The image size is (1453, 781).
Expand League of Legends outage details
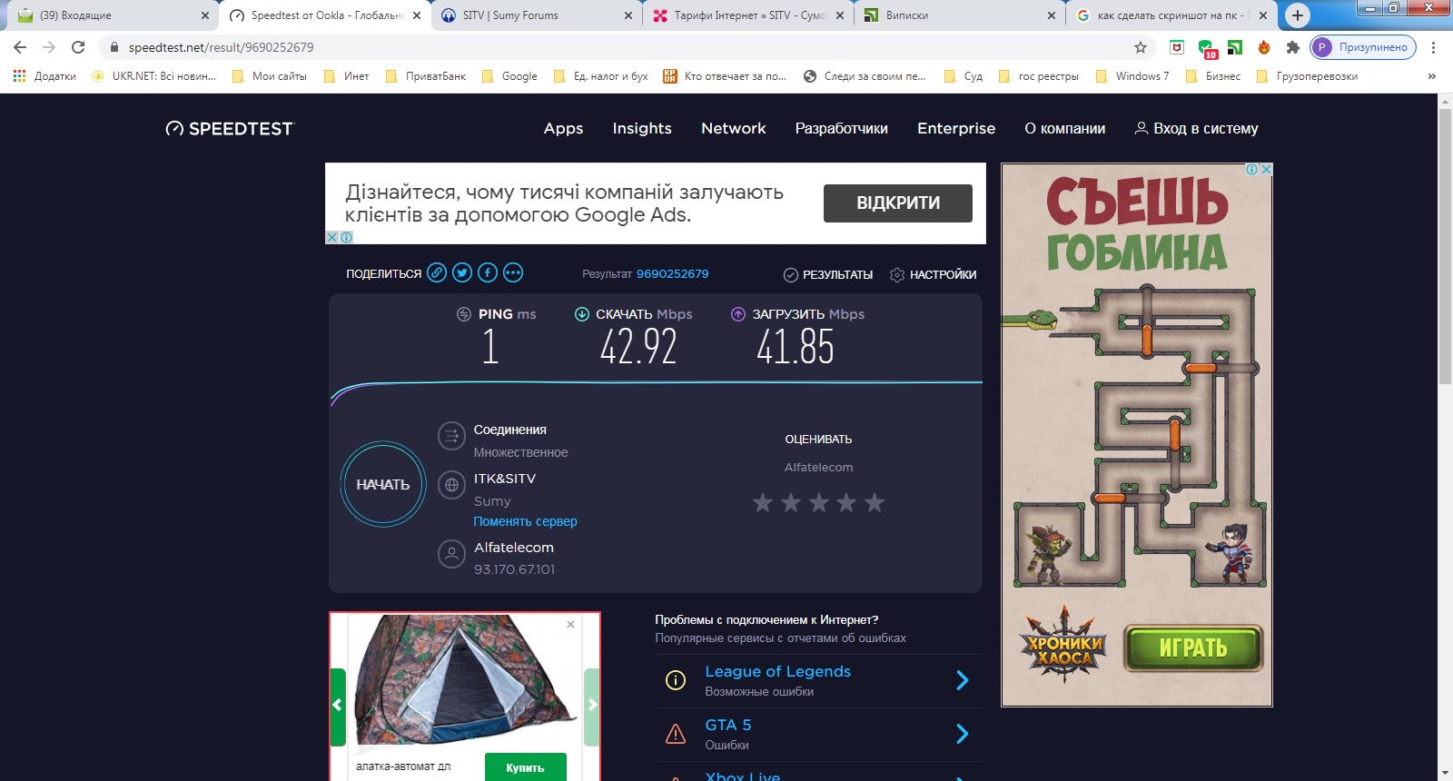tap(963, 680)
